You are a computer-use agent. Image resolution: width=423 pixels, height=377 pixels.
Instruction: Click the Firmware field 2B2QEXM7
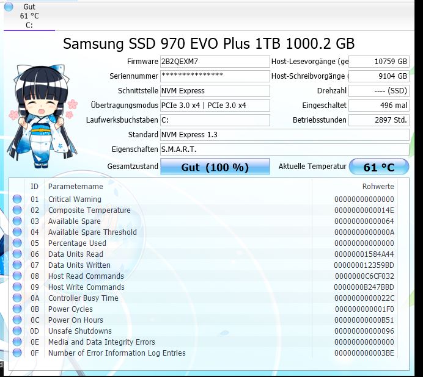pos(215,62)
